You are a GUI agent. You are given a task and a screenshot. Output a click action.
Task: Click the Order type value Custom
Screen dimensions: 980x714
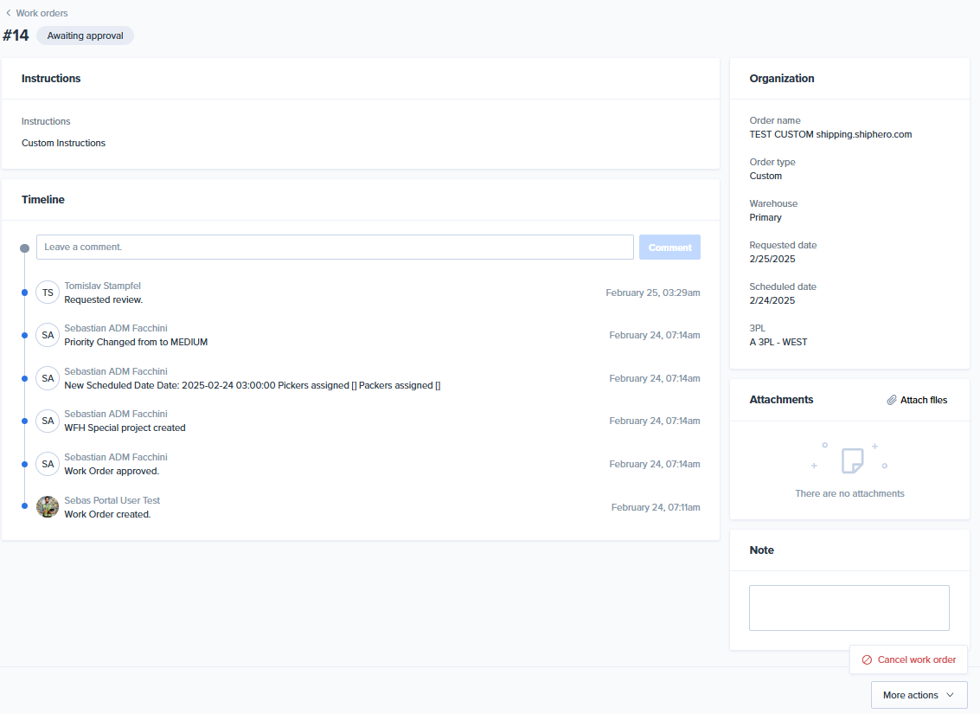pos(765,176)
